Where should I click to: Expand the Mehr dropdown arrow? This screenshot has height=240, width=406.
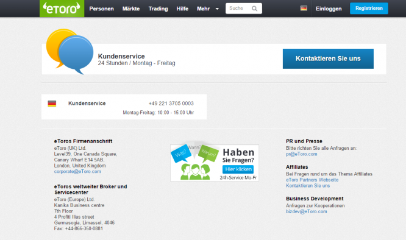[217, 9]
